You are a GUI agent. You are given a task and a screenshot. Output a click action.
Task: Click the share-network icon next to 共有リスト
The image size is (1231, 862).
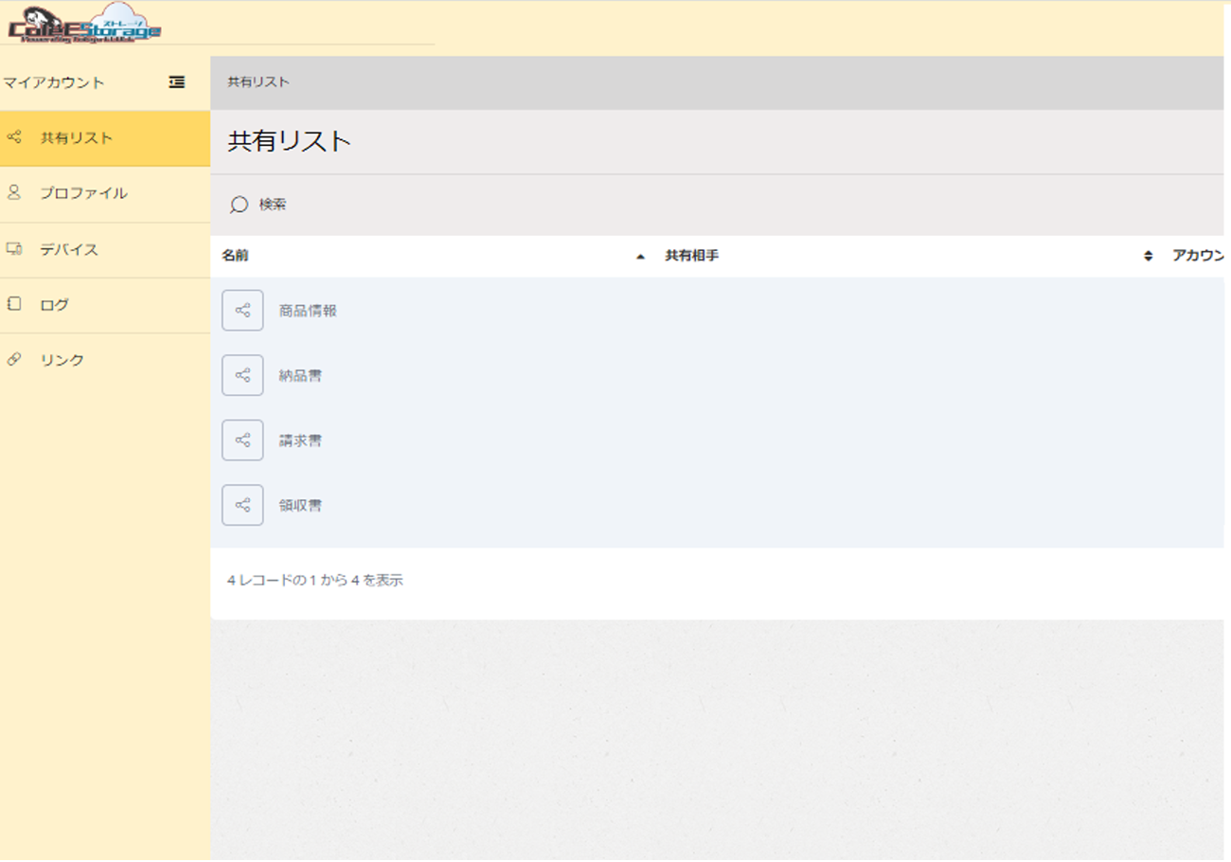tap(13, 137)
